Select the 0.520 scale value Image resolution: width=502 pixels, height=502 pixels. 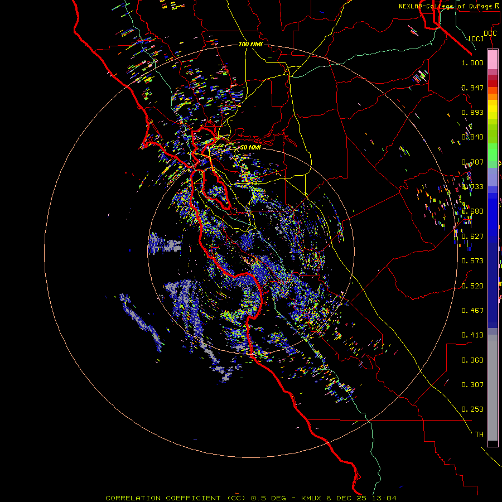[x=472, y=286]
